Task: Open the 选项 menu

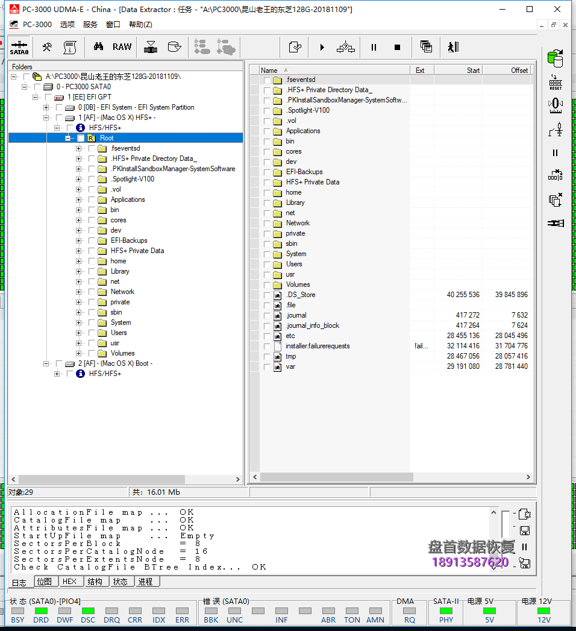Action: (x=67, y=25)
